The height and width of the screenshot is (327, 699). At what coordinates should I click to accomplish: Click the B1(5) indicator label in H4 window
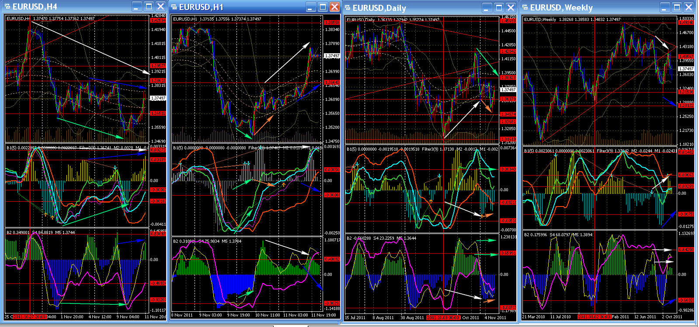[x=12, y=148]
